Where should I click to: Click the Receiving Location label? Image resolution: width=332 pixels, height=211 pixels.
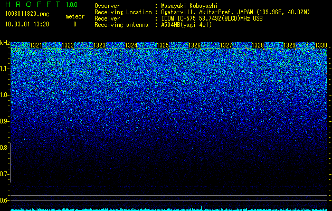pyautogui.click(x=123, y=12)
